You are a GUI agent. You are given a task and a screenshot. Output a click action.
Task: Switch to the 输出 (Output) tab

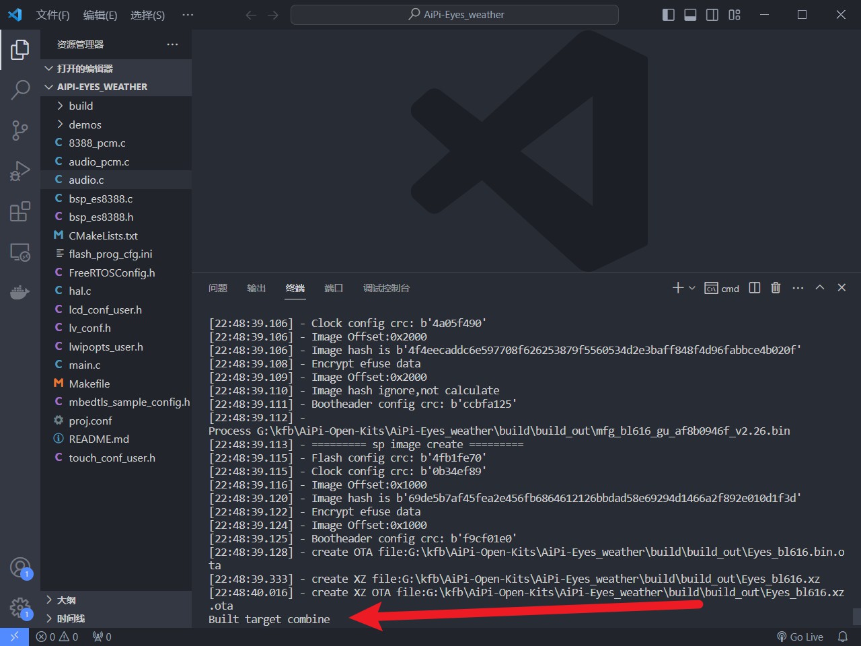256,288
